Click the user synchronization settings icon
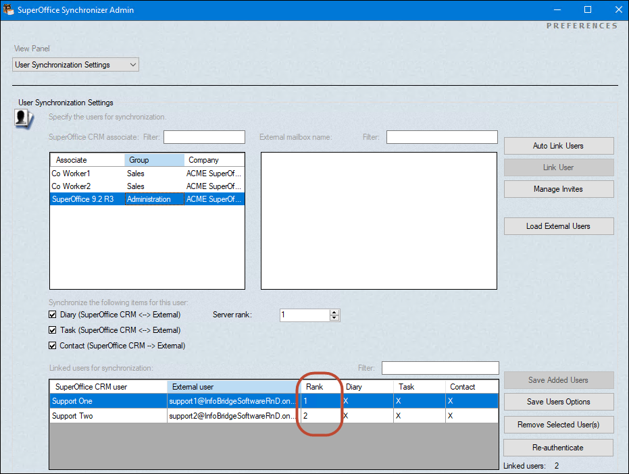Screen dimensions: 629x474 coord(24,119)
